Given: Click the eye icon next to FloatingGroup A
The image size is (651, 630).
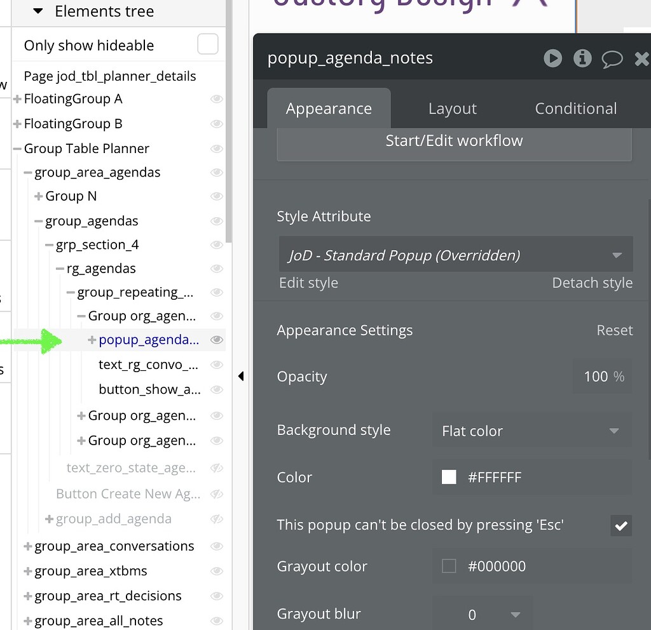Looking at the screenshot, I should pos(217,99).
